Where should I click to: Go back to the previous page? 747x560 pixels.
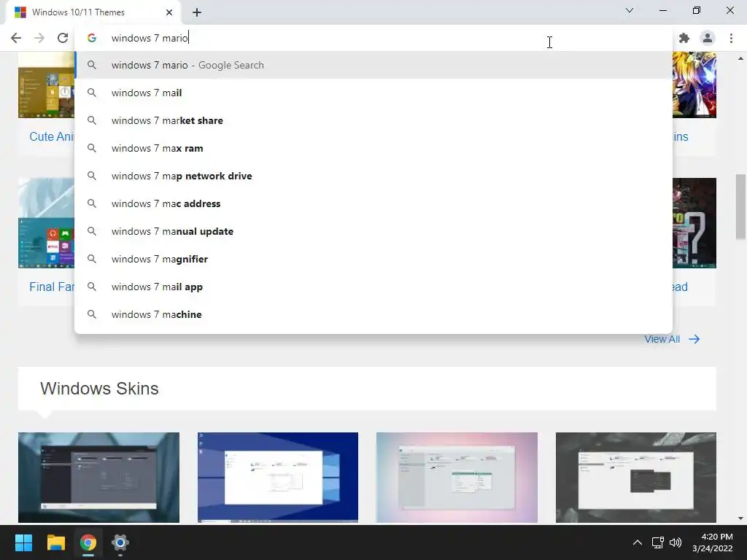16,38
